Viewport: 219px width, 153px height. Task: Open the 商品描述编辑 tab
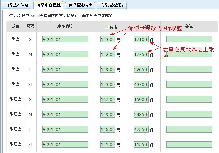coord(80,5)
